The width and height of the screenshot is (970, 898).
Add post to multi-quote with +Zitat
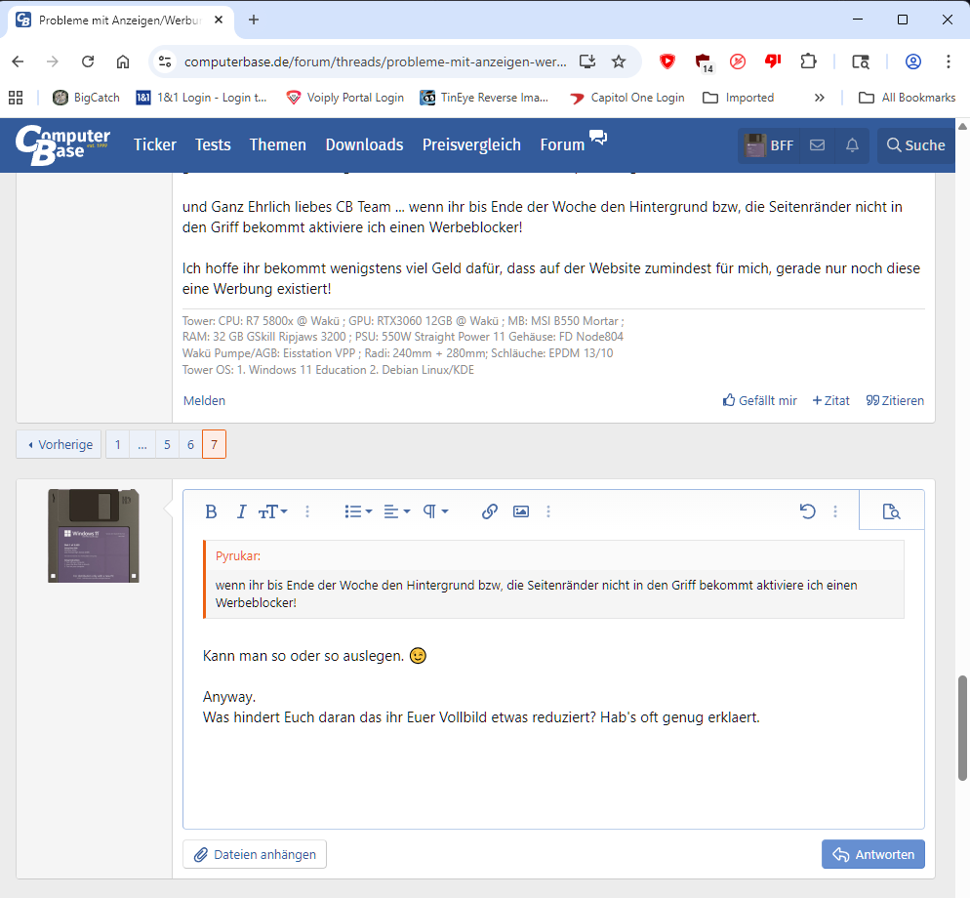click(830, 400)
